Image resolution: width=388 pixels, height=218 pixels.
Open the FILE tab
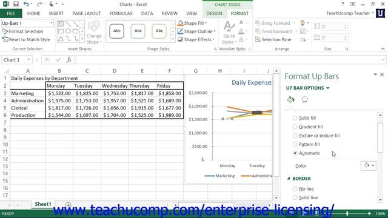11,13
